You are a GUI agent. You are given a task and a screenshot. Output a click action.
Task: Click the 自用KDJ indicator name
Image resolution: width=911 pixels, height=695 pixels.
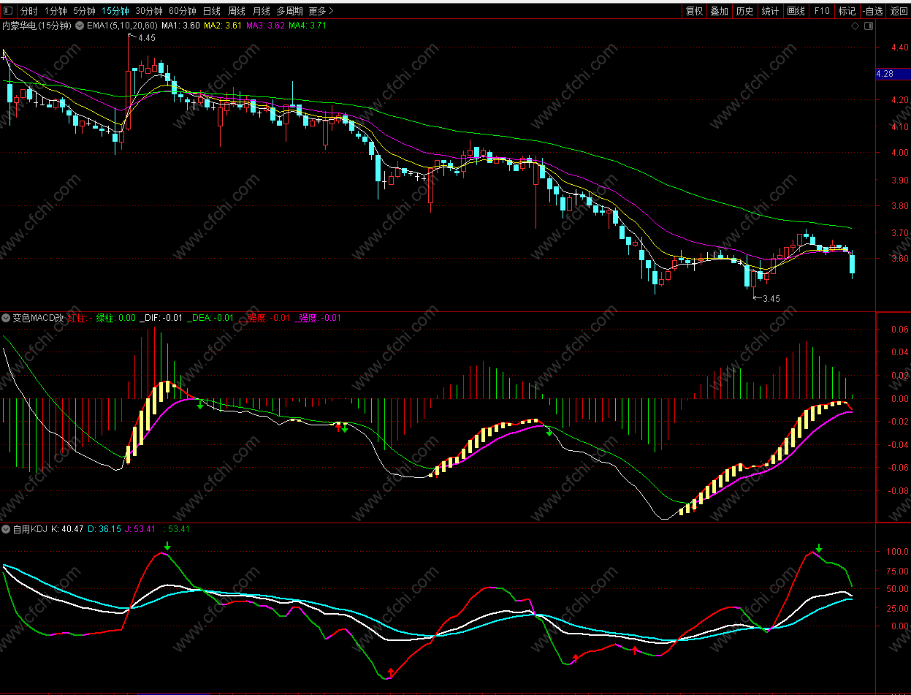coord(30,529)
